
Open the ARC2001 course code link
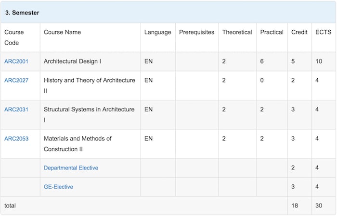(16, 61)
